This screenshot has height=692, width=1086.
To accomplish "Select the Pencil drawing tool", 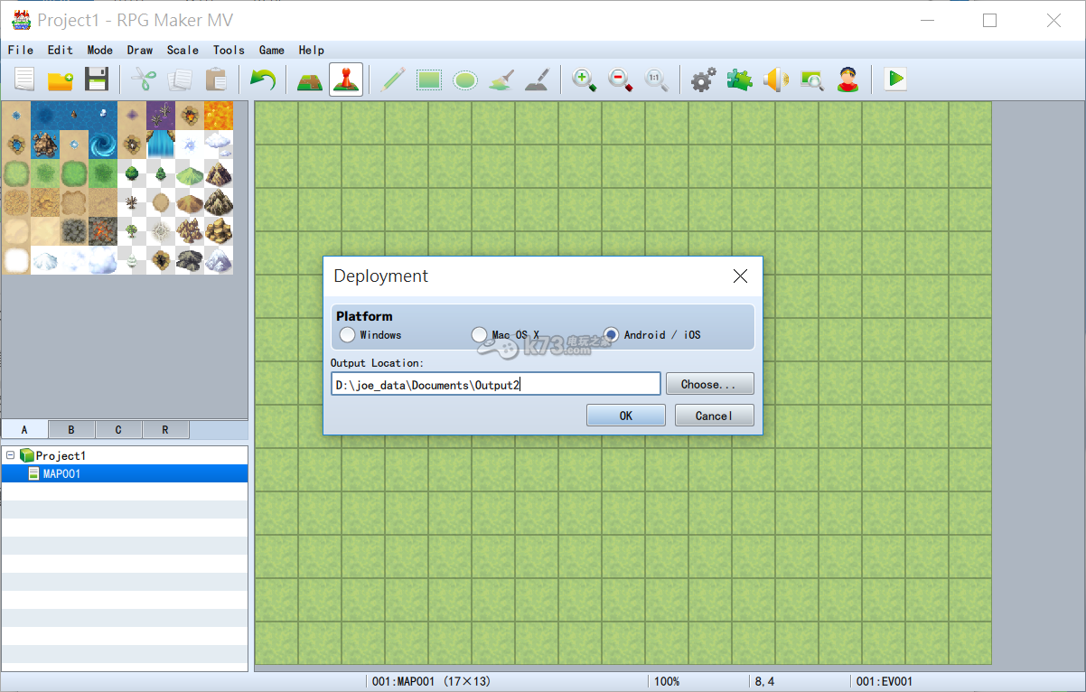I will (391, 79).
